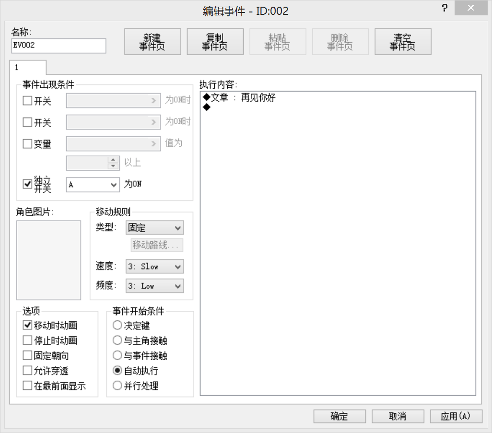Viewport: 492px width, 433px height.
Task: Enable the first 开关 condition checkbox
Action: (x=28, y=101)
